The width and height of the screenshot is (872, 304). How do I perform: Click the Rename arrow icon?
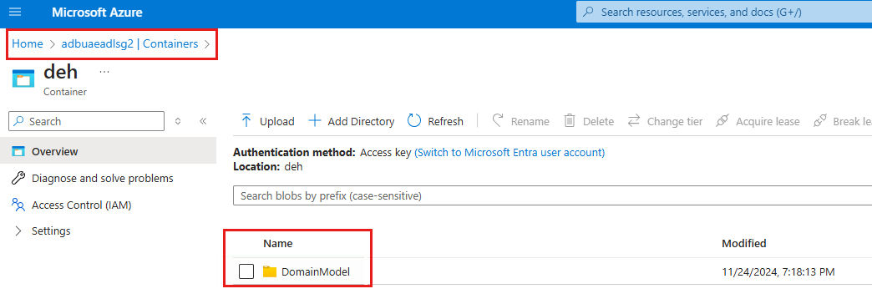click(499, 120)
